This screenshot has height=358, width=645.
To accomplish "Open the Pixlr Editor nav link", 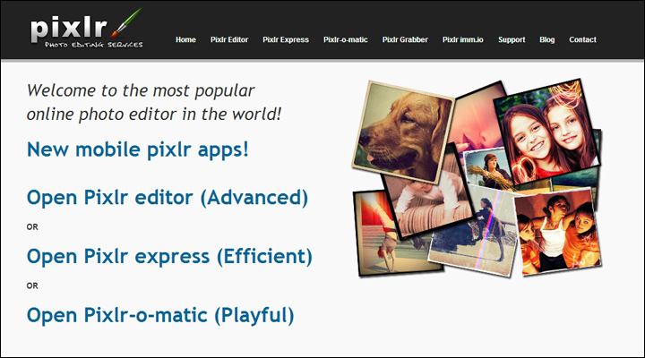I will [x=229, y=40].
